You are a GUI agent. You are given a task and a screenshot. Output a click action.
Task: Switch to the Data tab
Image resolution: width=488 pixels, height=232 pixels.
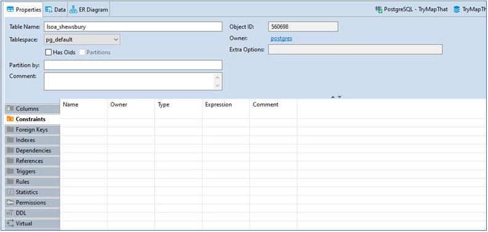click(55, 10)
